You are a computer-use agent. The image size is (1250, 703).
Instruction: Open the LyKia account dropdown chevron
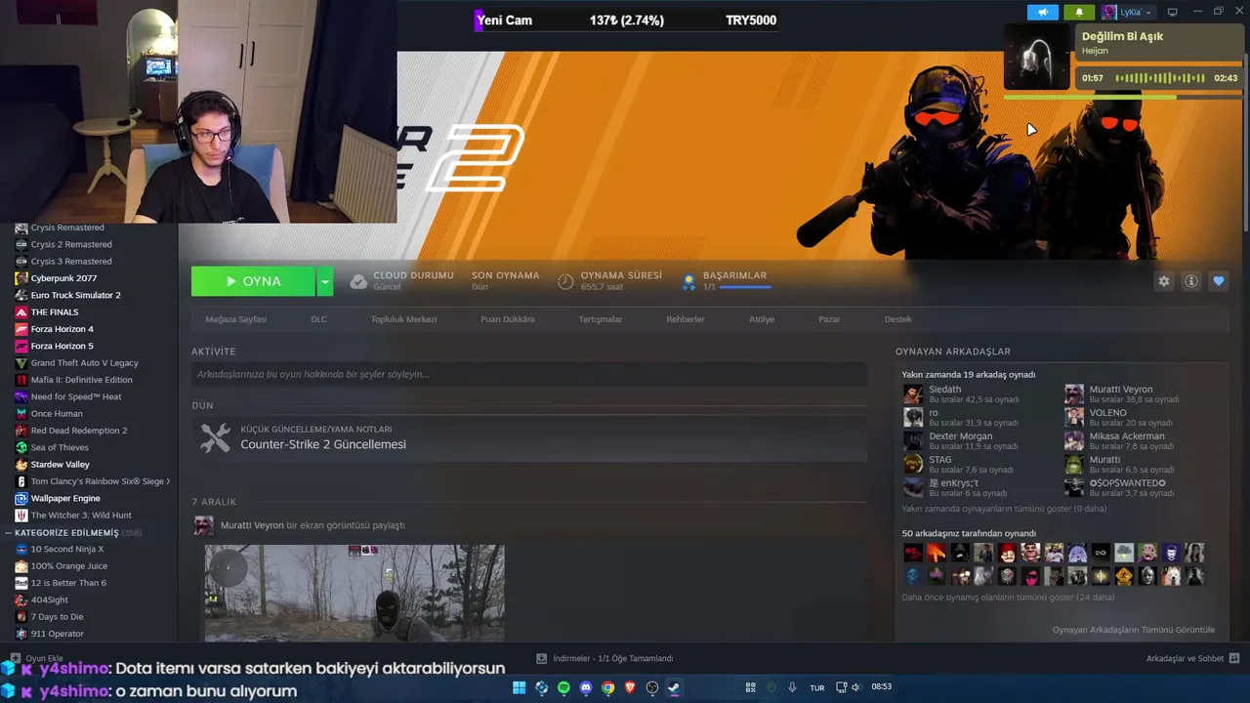click(1148, 12)
